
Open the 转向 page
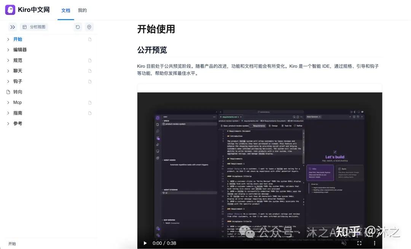18,92
